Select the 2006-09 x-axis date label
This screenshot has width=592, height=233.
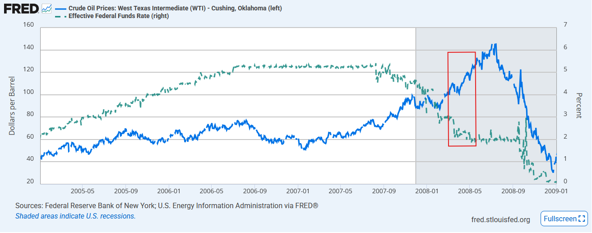click(x=254, y=191)
